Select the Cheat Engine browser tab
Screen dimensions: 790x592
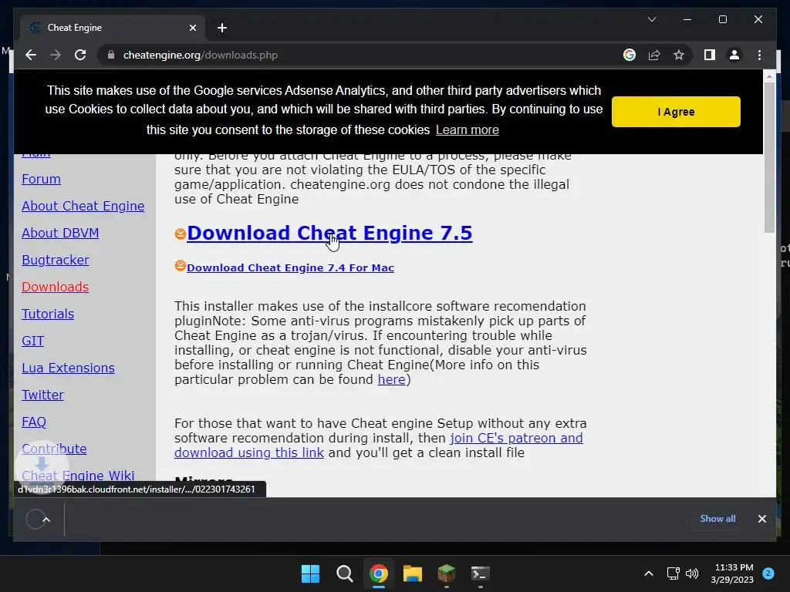113,28
